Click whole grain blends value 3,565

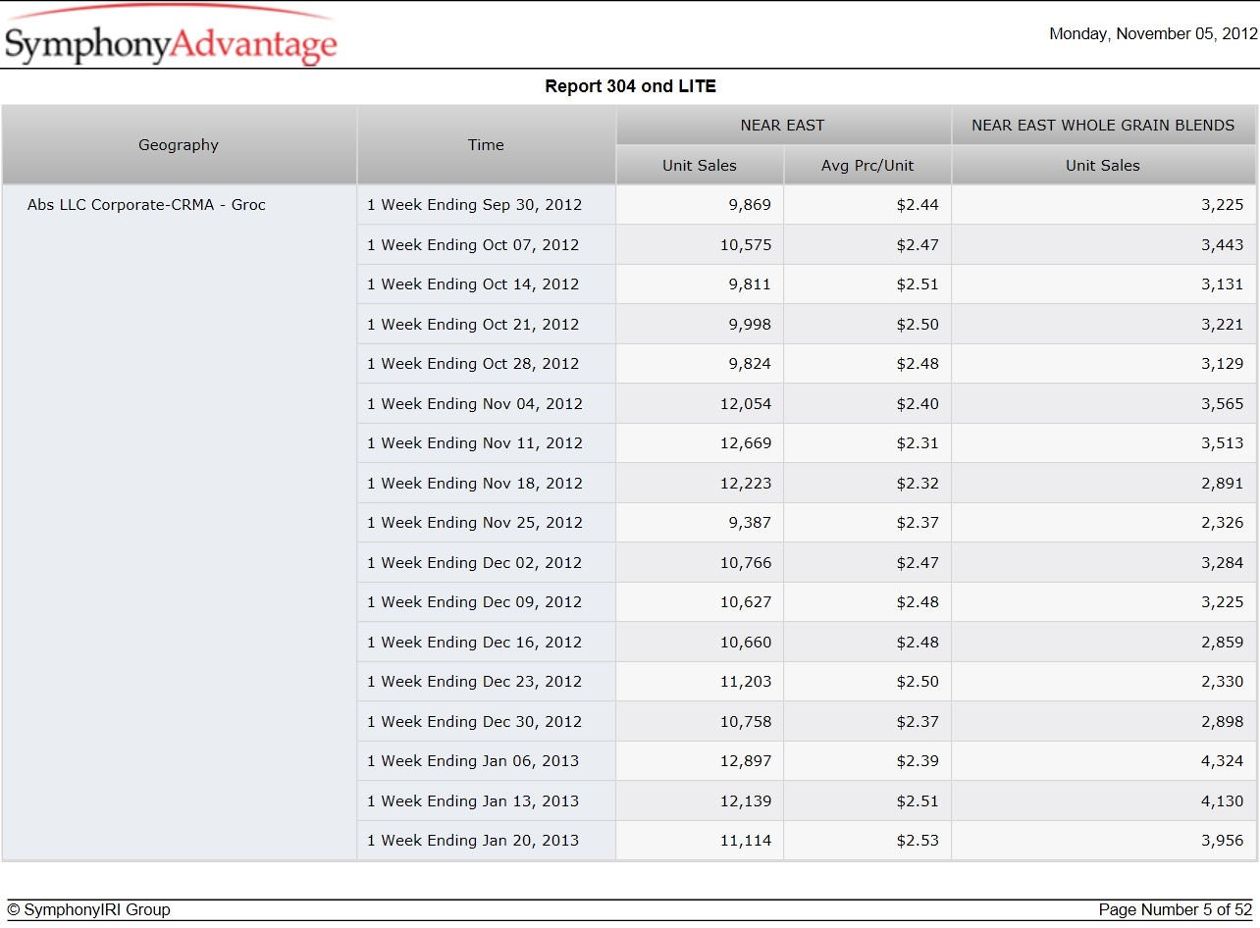(x=1223, y=404)
